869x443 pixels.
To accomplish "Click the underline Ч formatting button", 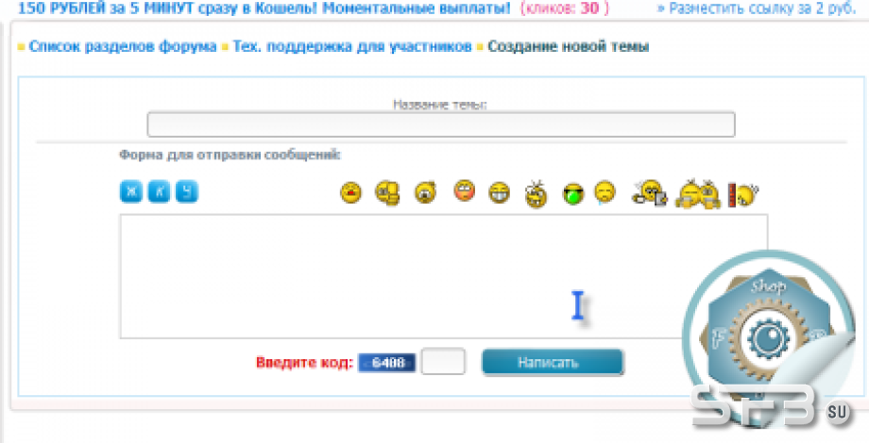I will [x=187, y=192].
